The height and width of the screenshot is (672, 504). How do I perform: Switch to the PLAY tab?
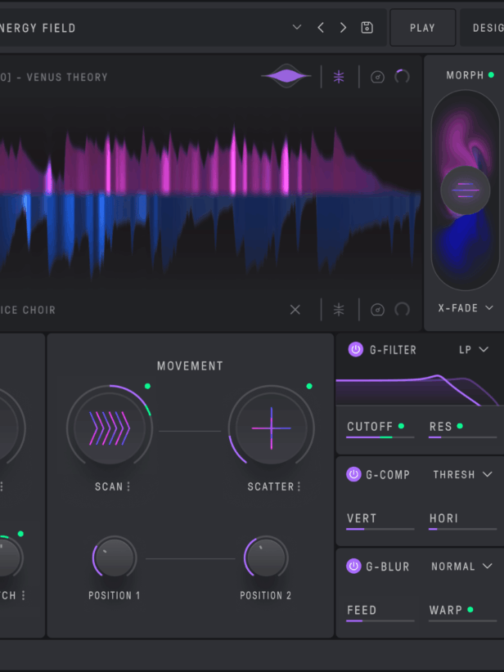click(x=422, y=28)
